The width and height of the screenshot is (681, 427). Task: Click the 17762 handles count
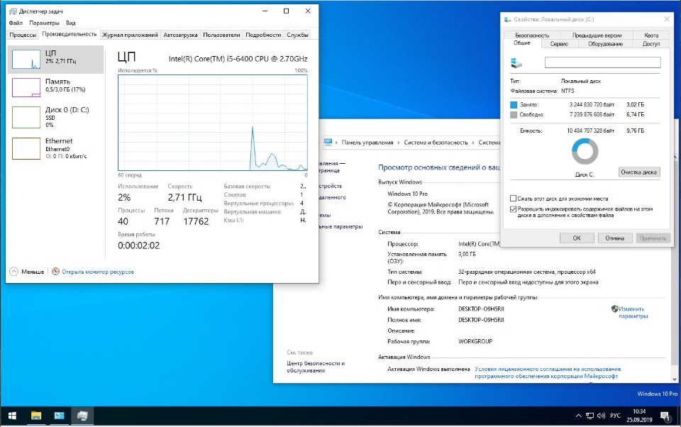[196, 221]
